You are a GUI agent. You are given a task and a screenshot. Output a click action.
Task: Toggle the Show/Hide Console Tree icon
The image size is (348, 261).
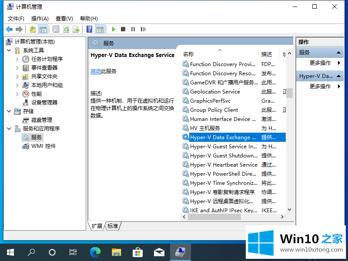[x=43, y=29]
